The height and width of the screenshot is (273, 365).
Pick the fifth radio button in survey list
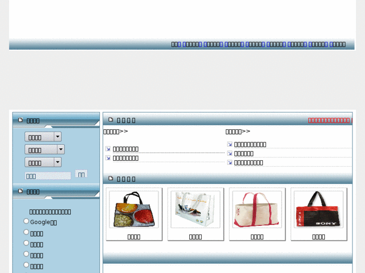(26, 265)
